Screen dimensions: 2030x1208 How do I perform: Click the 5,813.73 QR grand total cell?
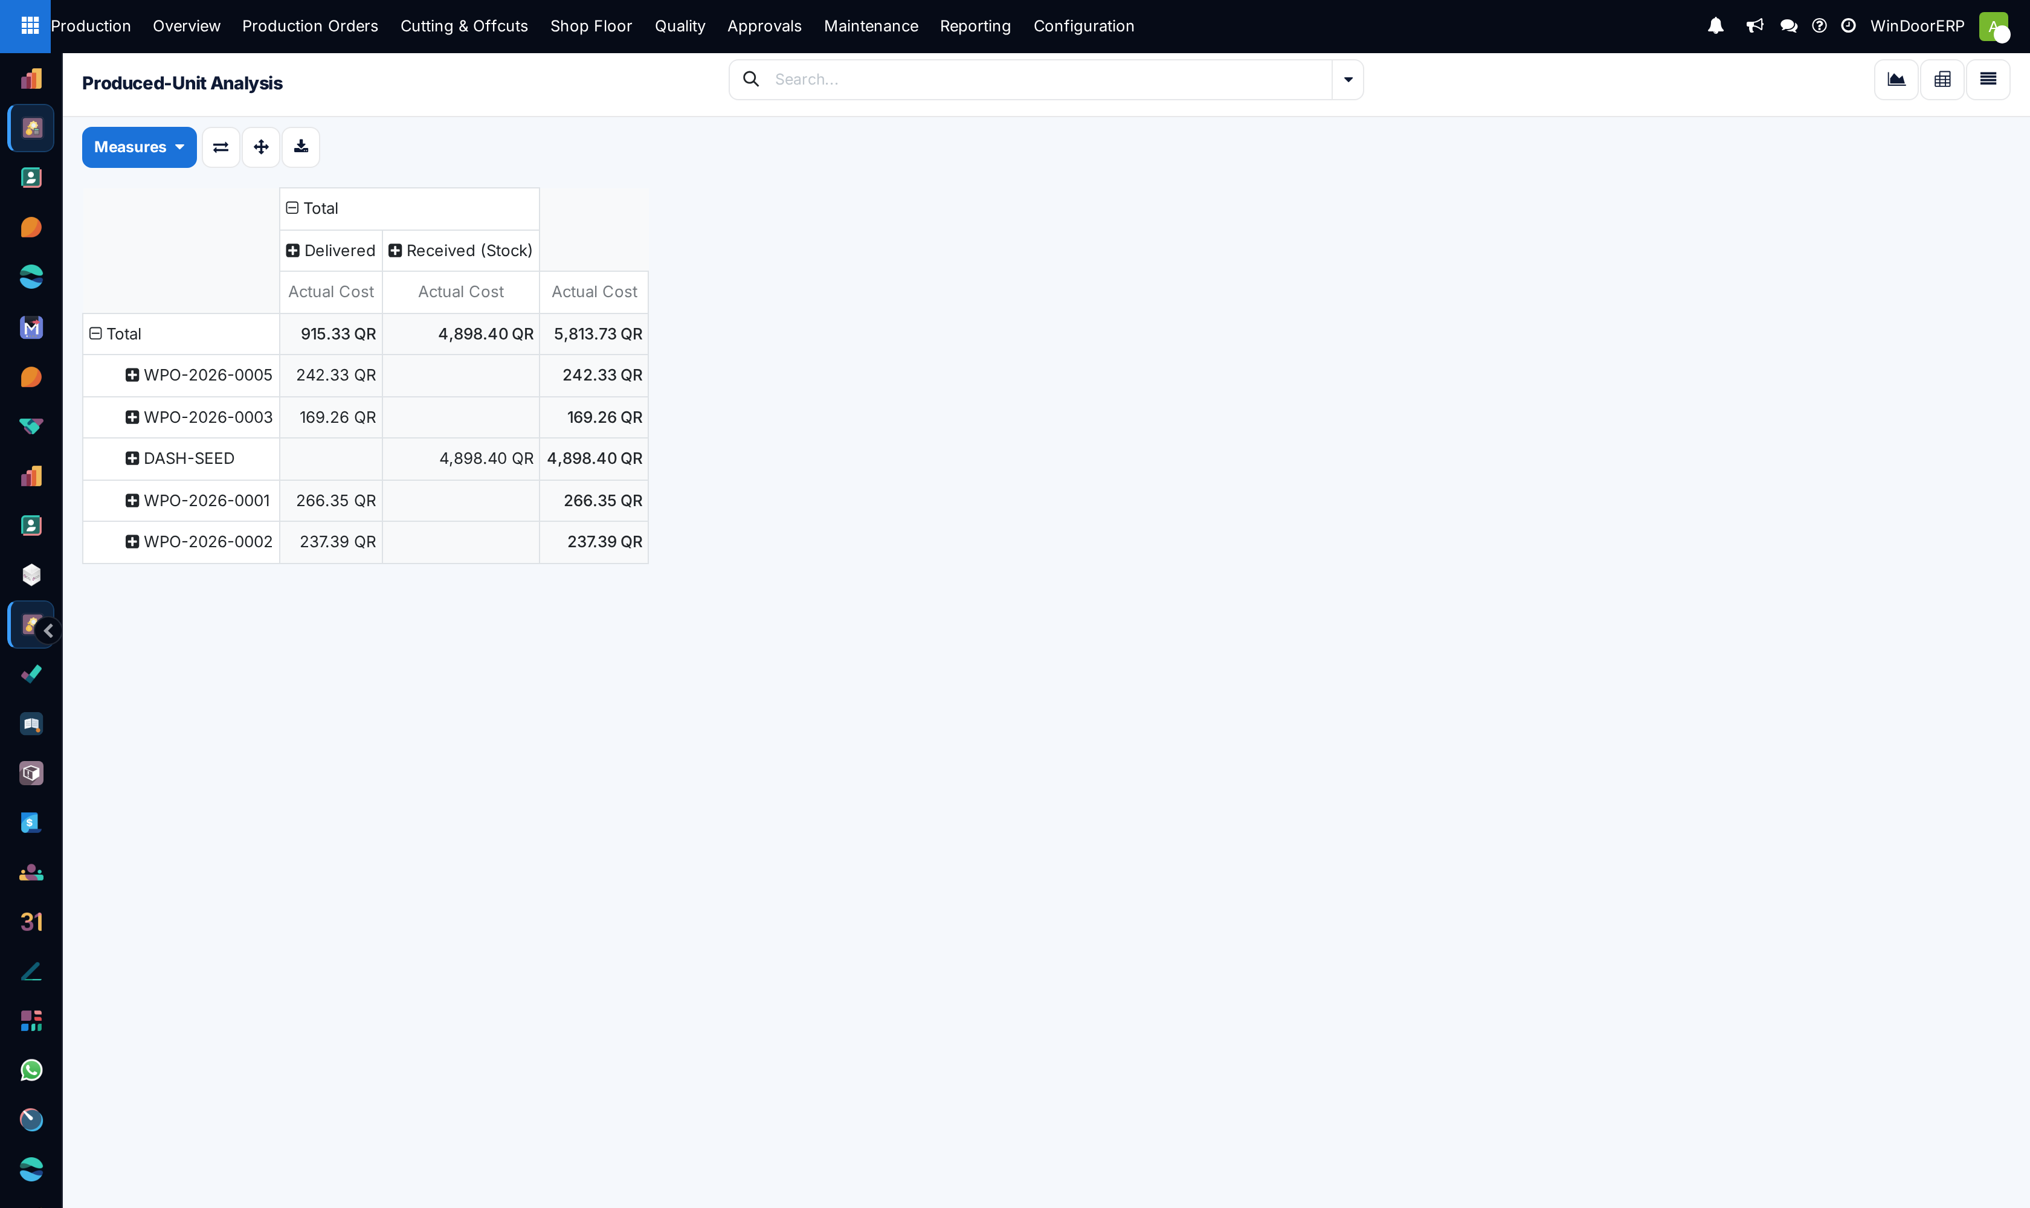(x=594, y=334)
